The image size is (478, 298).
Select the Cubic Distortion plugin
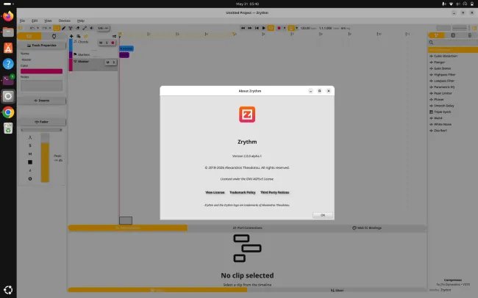446,56
